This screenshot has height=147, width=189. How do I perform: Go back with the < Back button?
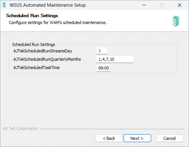click(x=109, y=138)
